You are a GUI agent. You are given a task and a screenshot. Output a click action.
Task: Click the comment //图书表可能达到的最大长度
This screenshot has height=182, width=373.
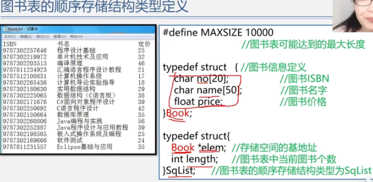[x=304, y=44]
